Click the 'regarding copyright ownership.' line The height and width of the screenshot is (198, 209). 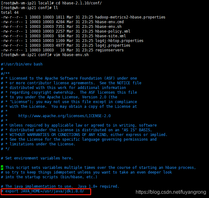(69, 92)
